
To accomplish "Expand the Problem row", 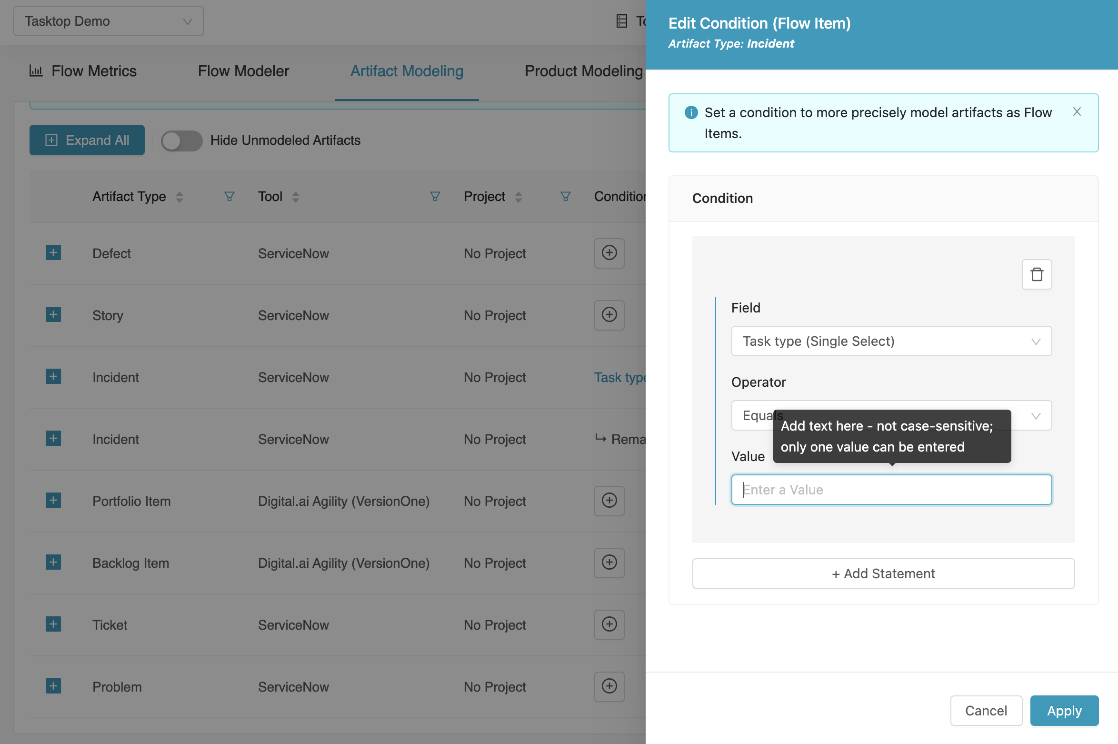I will pyautogui.click(x=53, y=686).
